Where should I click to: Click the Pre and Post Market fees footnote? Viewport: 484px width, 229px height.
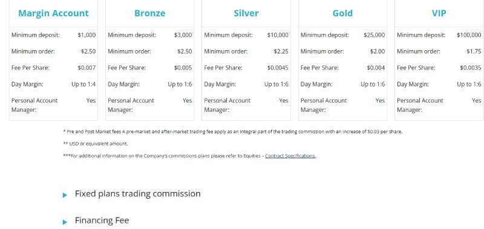[233, 132]
